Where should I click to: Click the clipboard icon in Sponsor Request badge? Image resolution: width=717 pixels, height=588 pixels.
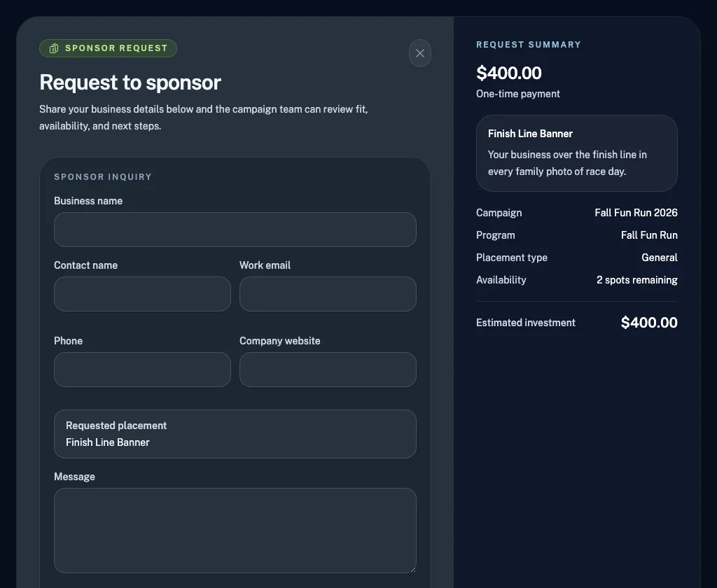click(54, 48)
